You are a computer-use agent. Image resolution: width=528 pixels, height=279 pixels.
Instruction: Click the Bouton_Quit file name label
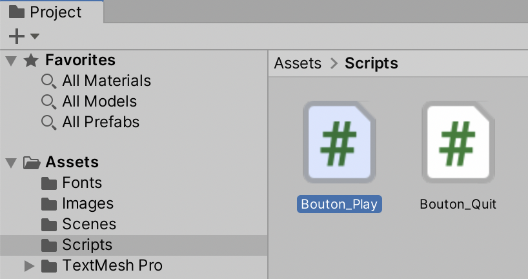458,204
